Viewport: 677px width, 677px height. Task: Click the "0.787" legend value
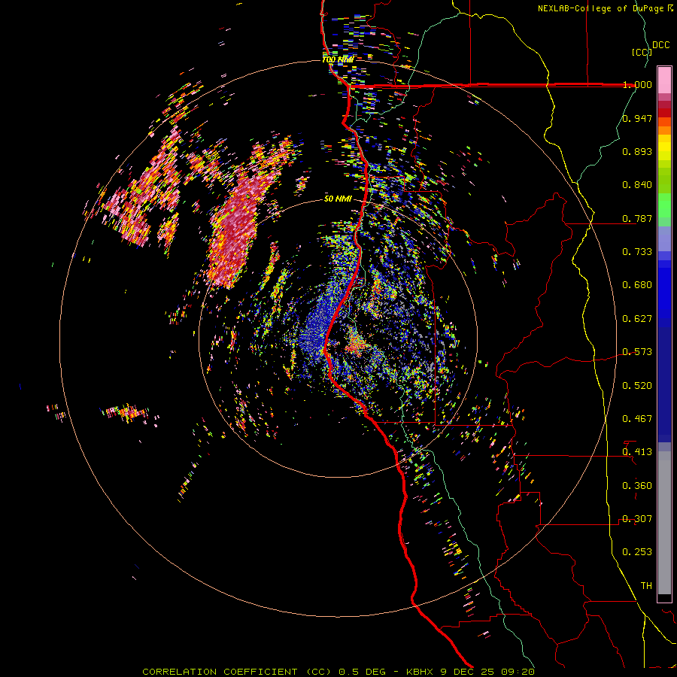637,218
